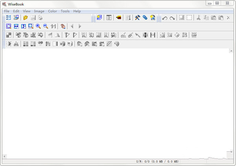Click the Undo arrow icon
The image size is (236, 166).
click(165, 18)
